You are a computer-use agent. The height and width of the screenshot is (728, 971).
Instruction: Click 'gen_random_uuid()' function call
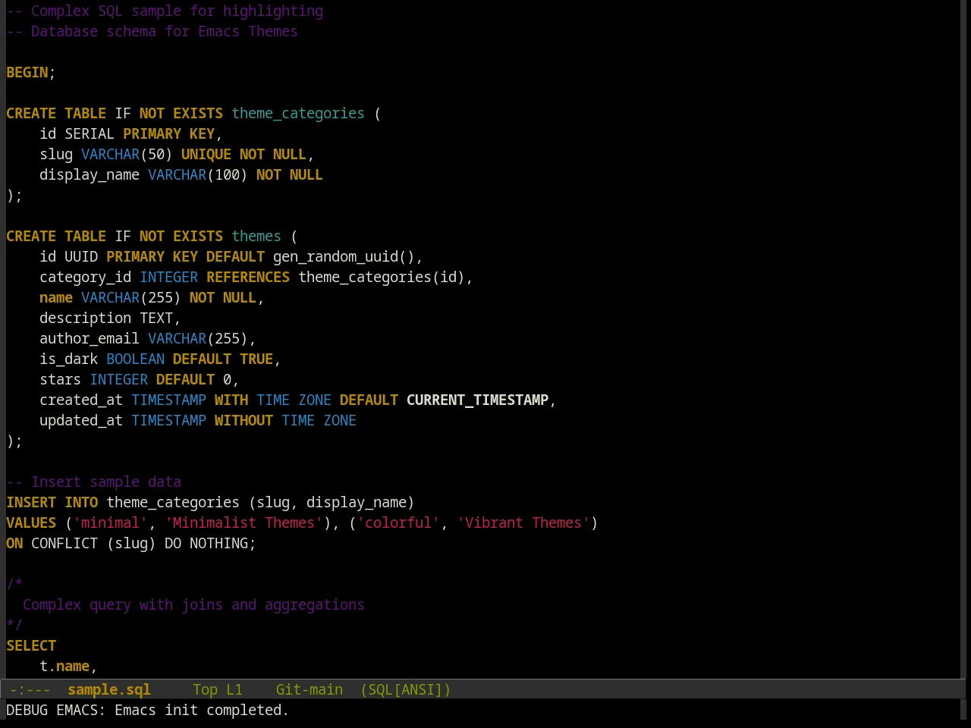coord(344,257)
